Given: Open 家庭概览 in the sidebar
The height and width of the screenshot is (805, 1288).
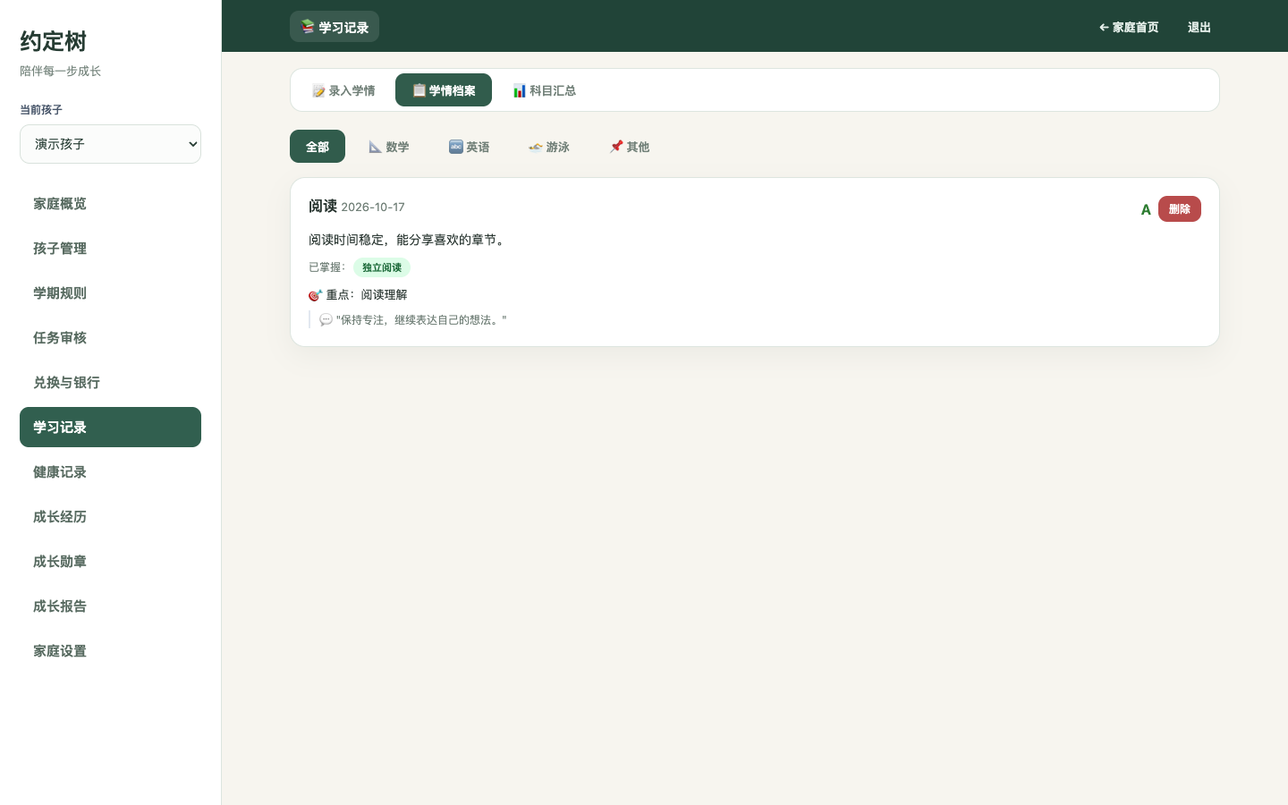Looking at the screenshot, I should (110, 203).
